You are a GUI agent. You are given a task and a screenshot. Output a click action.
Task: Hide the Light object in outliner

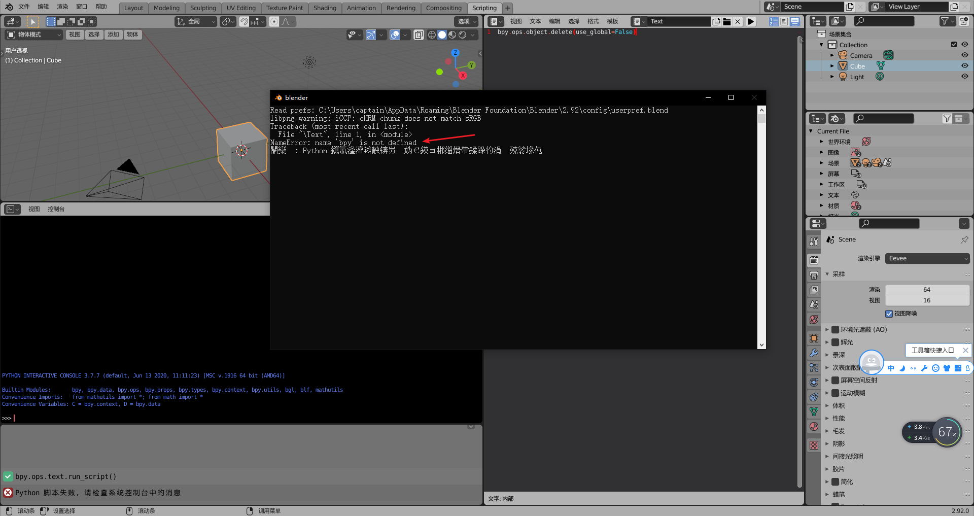pos(964,77)
